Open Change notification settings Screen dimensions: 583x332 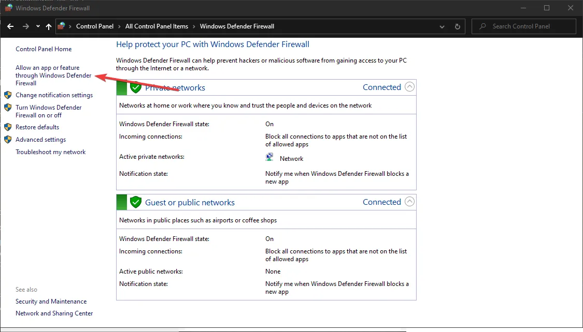54,95
